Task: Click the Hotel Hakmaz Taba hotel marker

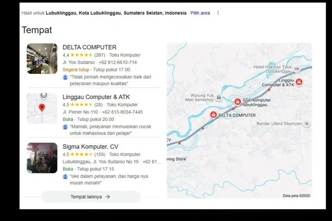Action: pos(296,69)
